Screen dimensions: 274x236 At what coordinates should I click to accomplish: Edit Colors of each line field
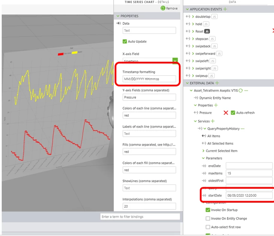[x=149, y=115]
